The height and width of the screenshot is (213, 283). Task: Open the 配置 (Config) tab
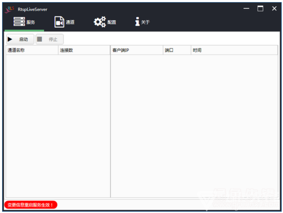[x=105, y=22]
